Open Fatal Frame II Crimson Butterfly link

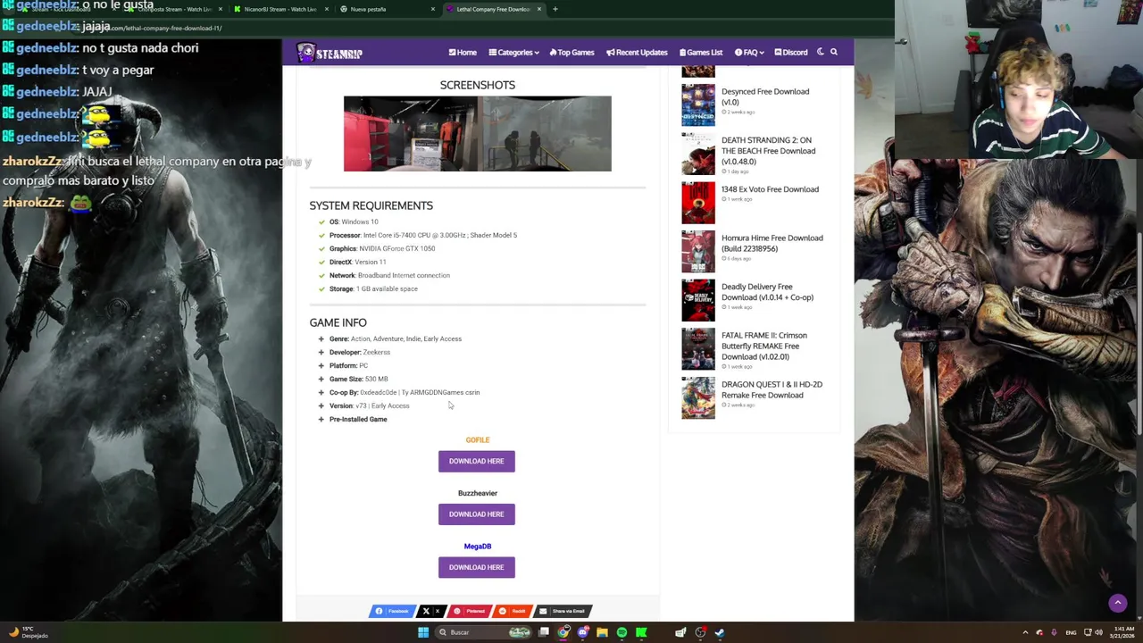764,346
